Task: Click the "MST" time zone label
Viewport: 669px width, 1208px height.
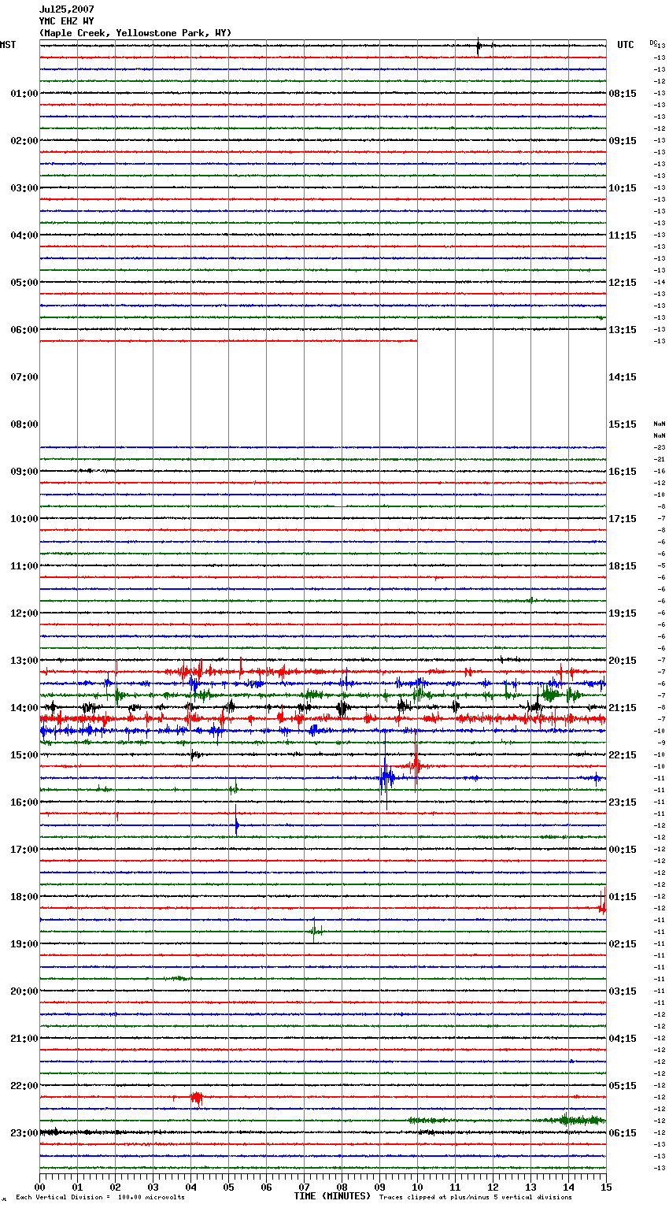Action: pos(8,45)
